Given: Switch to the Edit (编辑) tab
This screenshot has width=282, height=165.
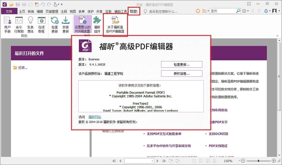Looking at the screenshot, I should pos(40,11).
